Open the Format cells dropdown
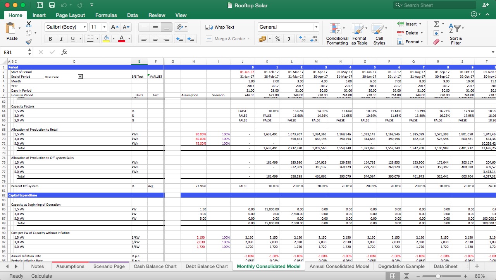Viewport: 496px width, 280px height. (x=409, y=42)
